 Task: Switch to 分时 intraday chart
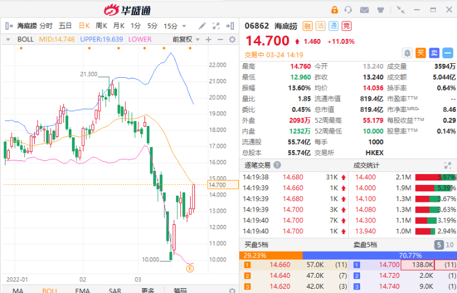click(x=46, y=26)
